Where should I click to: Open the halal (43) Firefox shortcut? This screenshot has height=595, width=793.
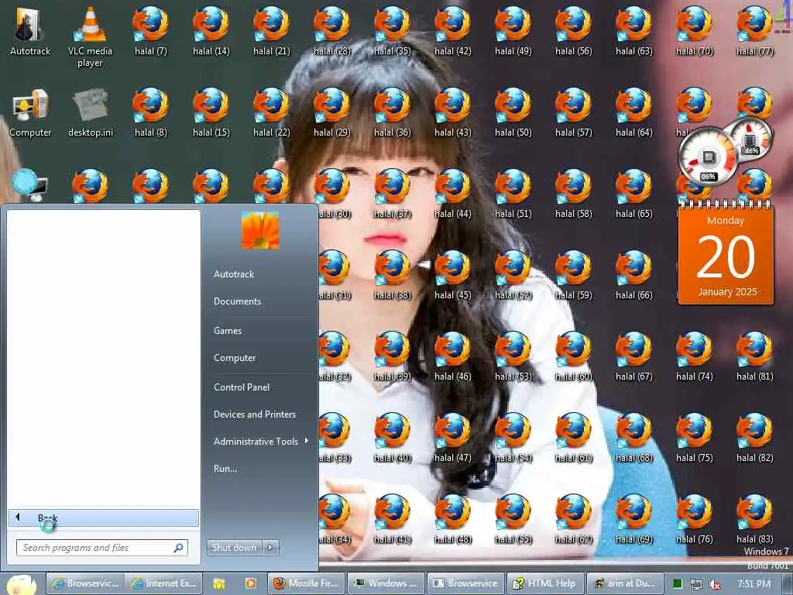452,113
